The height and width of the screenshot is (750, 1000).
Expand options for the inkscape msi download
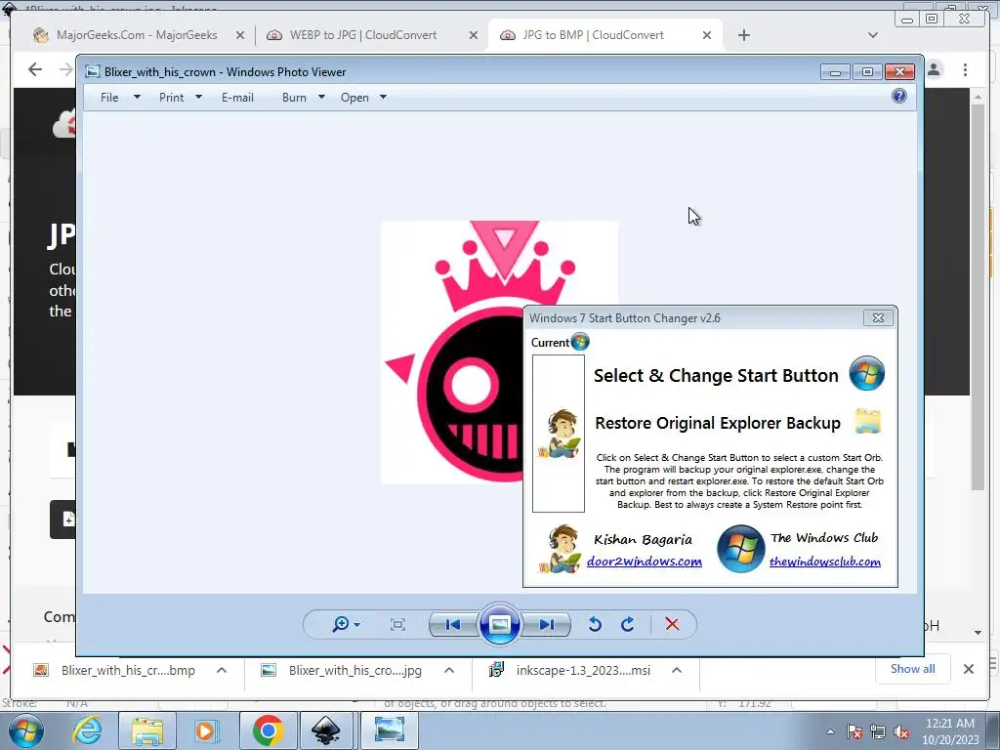pos(677,670)
